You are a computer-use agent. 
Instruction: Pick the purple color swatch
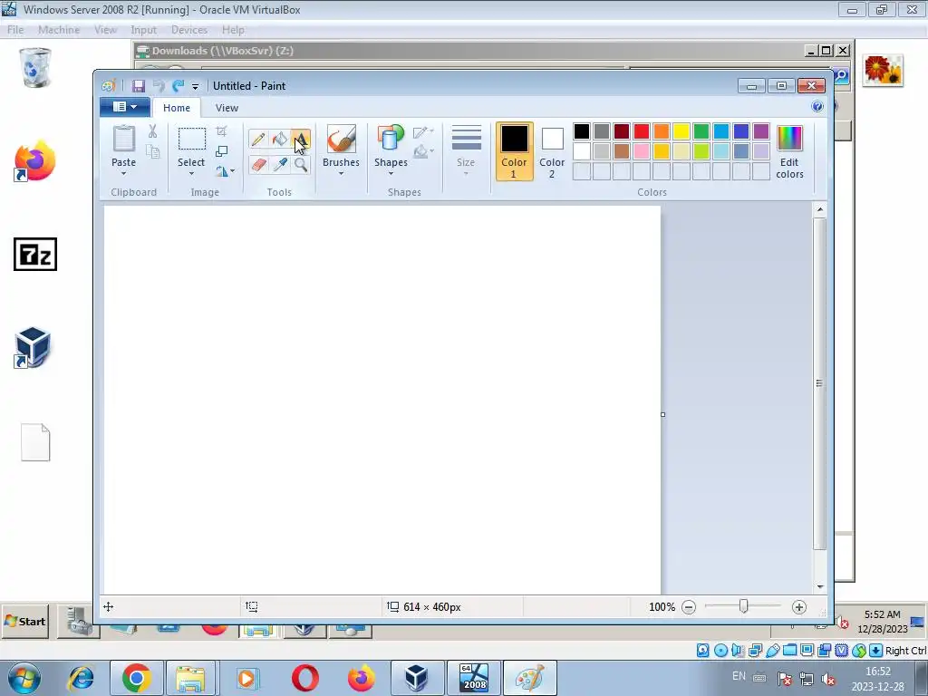click(x=761, y=131)
